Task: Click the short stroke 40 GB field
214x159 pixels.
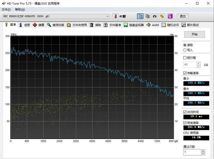Action: (x=190, y=65)
